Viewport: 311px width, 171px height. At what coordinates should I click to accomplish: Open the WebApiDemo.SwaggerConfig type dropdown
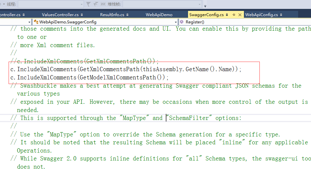pos(175,22)
